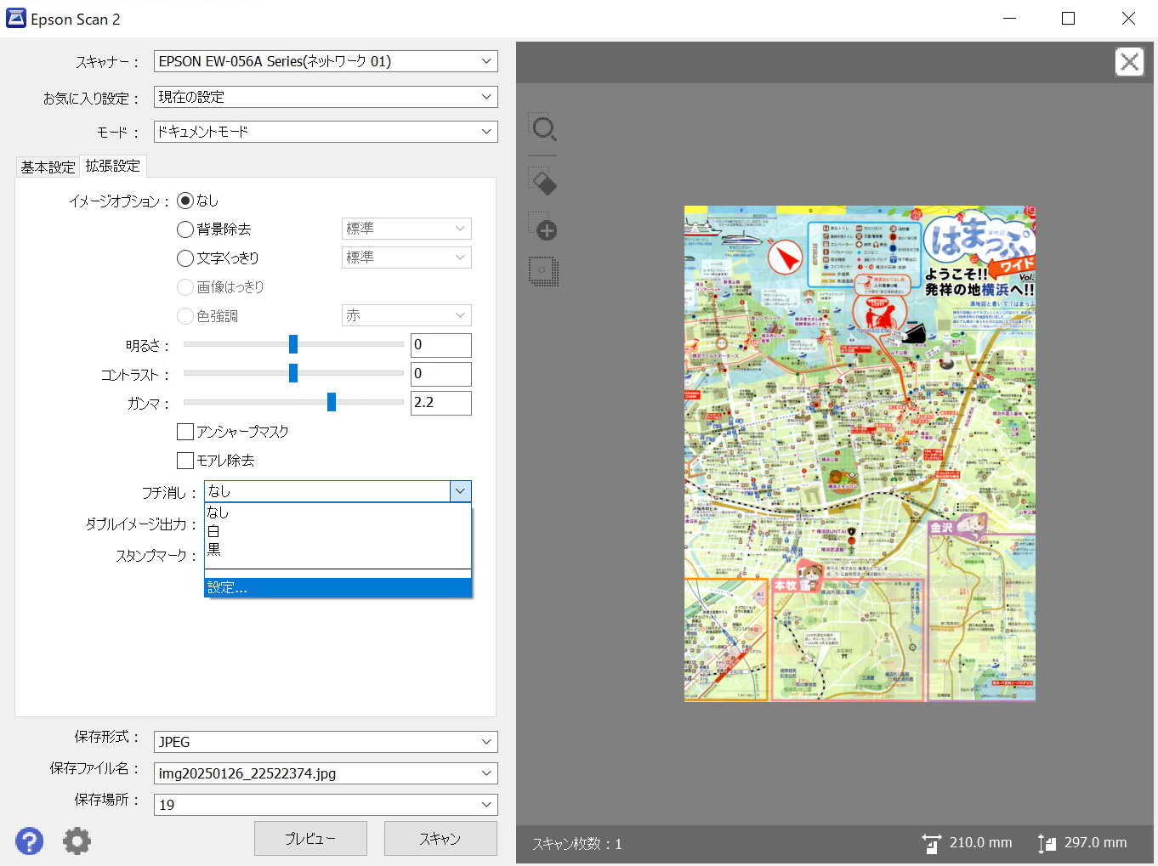Click the ガンマ slider handle

(x=332, y=402)
